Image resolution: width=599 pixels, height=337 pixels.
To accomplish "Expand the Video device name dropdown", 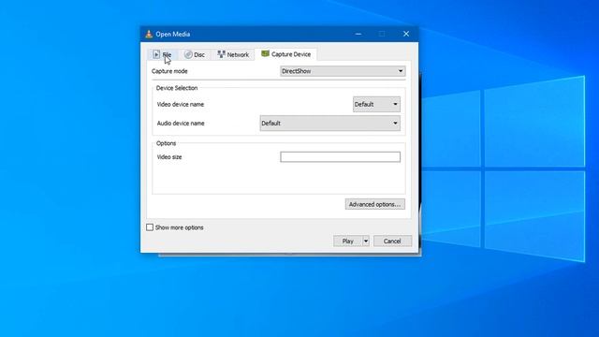I will [376, 104].
